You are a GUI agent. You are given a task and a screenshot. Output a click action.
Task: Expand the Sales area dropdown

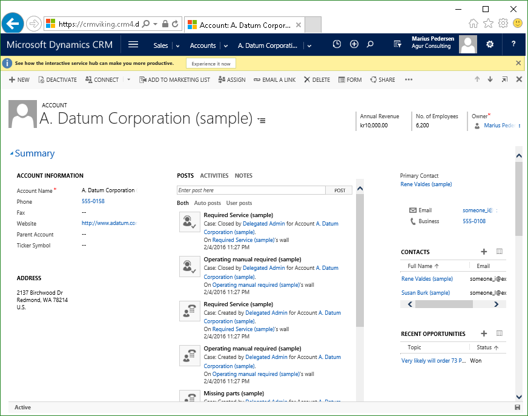[x=178, y=46]
